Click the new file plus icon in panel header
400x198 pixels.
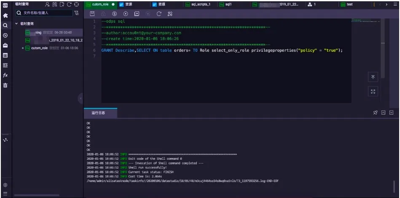[x=62, y=4]
